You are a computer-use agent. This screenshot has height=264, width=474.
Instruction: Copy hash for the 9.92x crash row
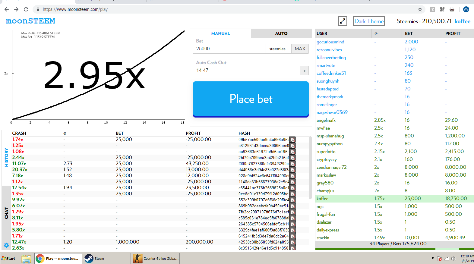292,200
